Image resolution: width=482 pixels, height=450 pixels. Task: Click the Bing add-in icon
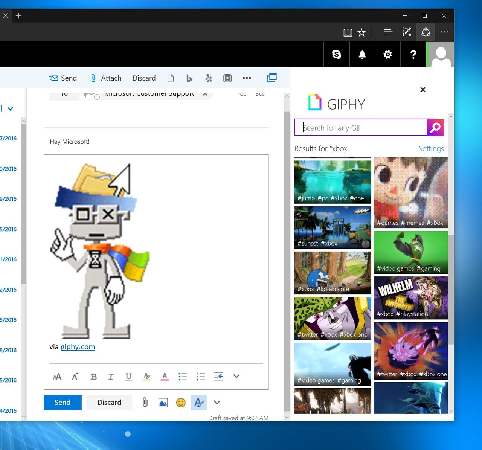(189, 78)
